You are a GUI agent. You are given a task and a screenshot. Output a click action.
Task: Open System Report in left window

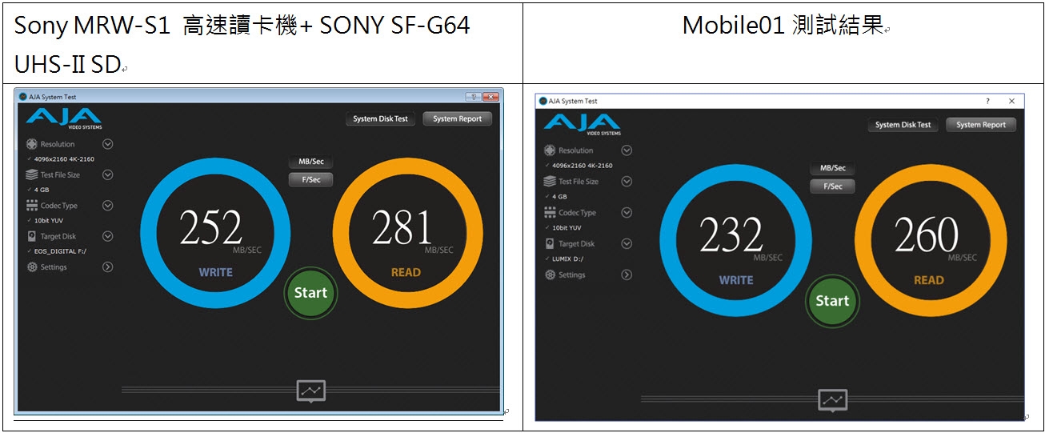click(457, 118)
